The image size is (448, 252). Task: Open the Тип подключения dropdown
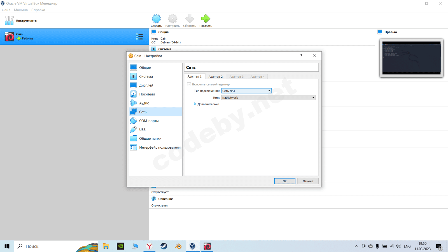coord(246,91)
